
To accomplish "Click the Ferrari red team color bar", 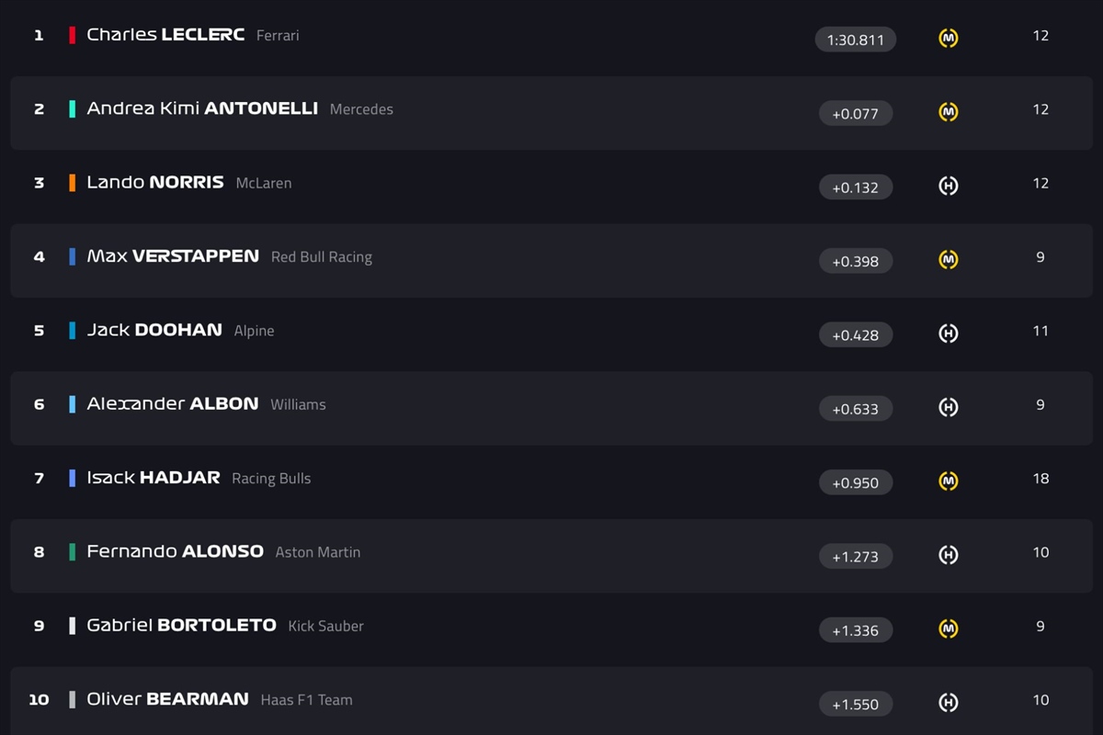I will tap(73, 35).
